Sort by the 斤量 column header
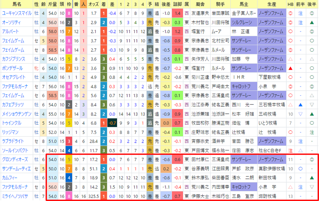Viewport: 319px width, 201px height. pos(52,4)
